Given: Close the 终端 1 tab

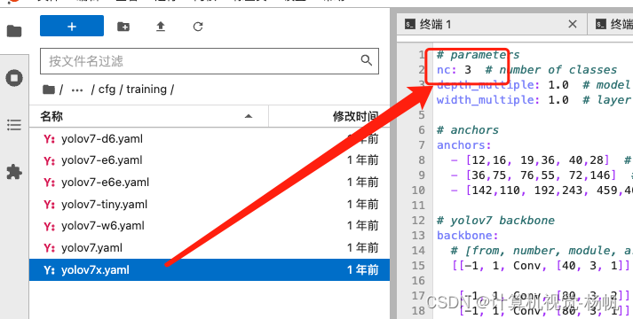Looking at the screenshot, I should tap(573, 24).
